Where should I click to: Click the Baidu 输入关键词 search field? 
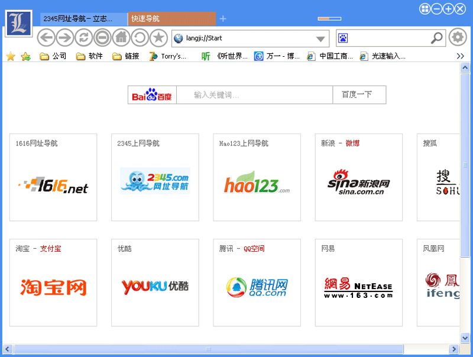[254, 95]
